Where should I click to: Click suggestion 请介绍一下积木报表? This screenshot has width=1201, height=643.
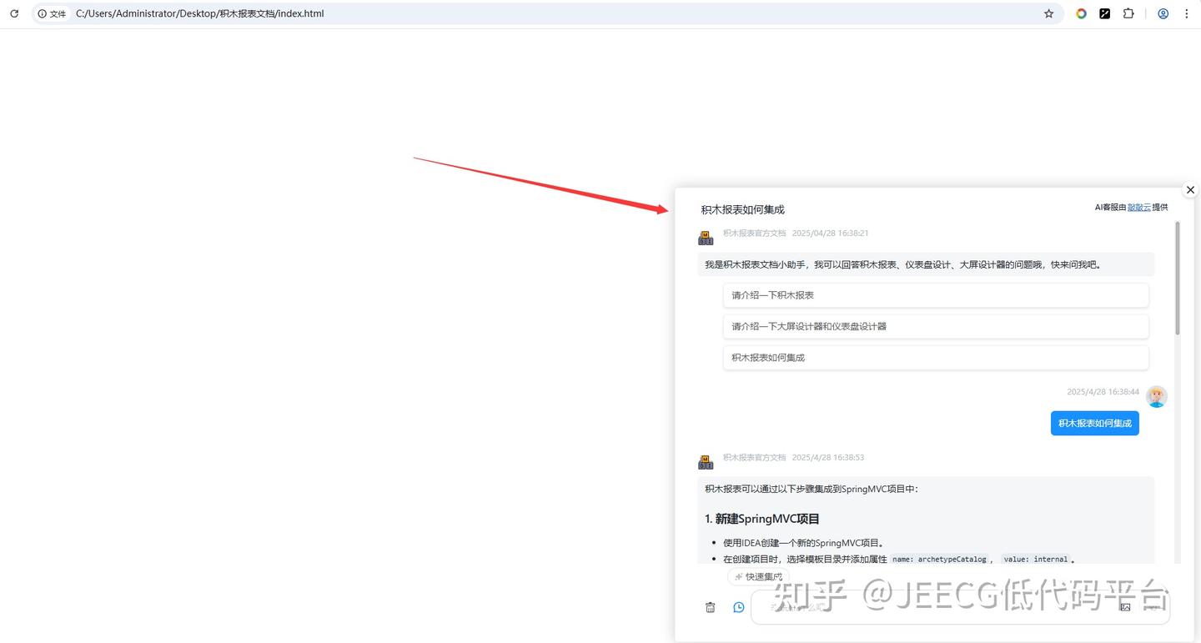[936, 295]
